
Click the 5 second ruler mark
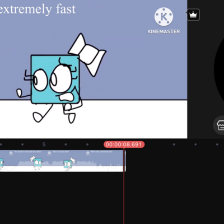[44, 144]
